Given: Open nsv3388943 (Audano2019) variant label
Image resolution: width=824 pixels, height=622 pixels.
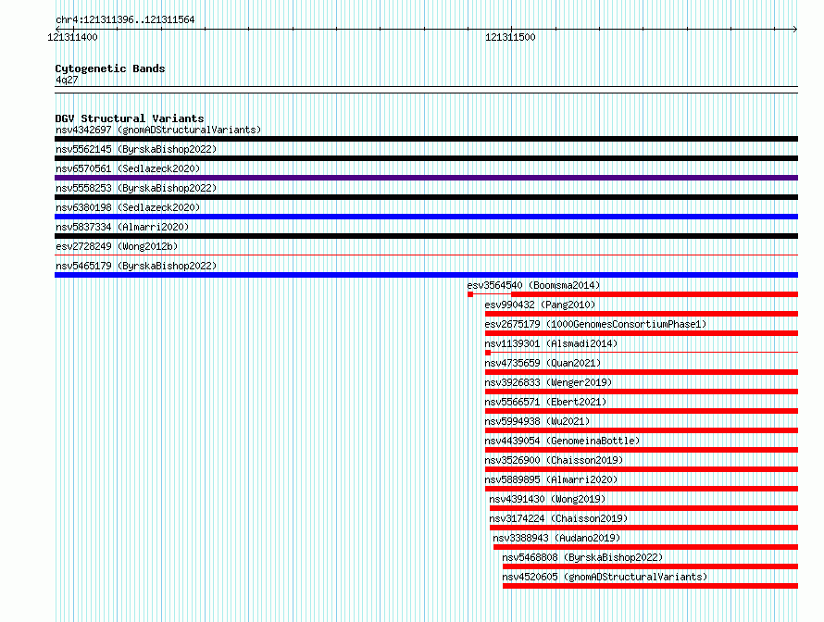Looking at the screenshot, I should coord(556,538).
